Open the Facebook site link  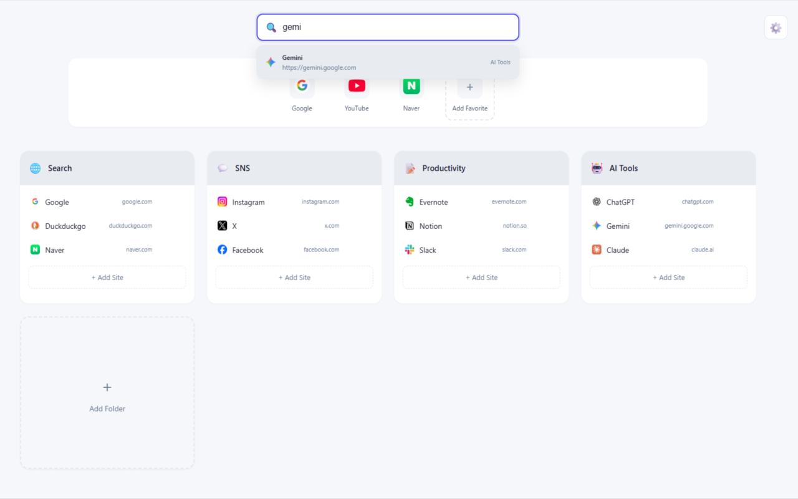pyautogui.click(x=248, y=250)
